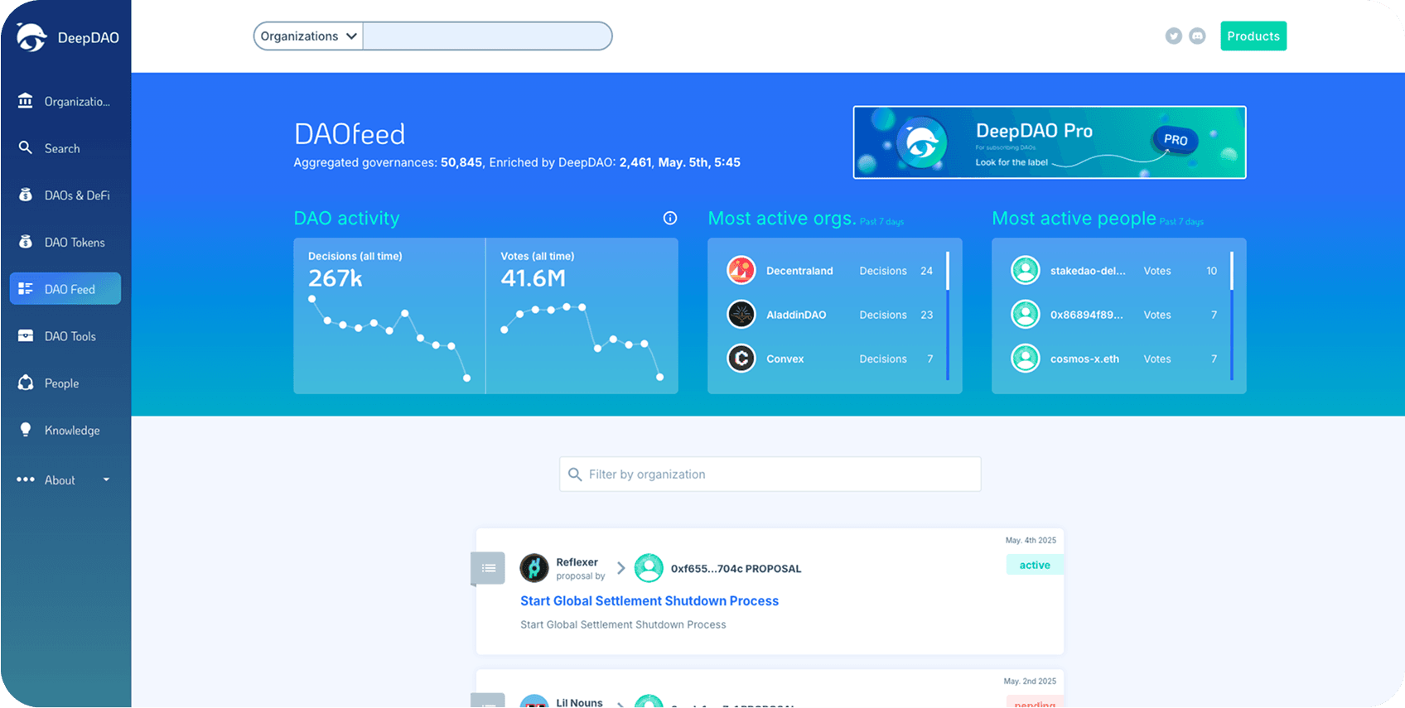Click the DeepDAO logo icon

(31, 37)
